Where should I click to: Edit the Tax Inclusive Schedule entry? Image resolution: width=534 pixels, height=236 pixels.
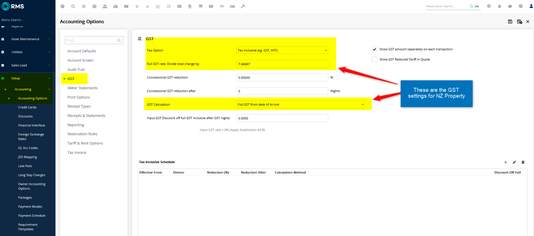pyautogui.click(x=514, y=162)
